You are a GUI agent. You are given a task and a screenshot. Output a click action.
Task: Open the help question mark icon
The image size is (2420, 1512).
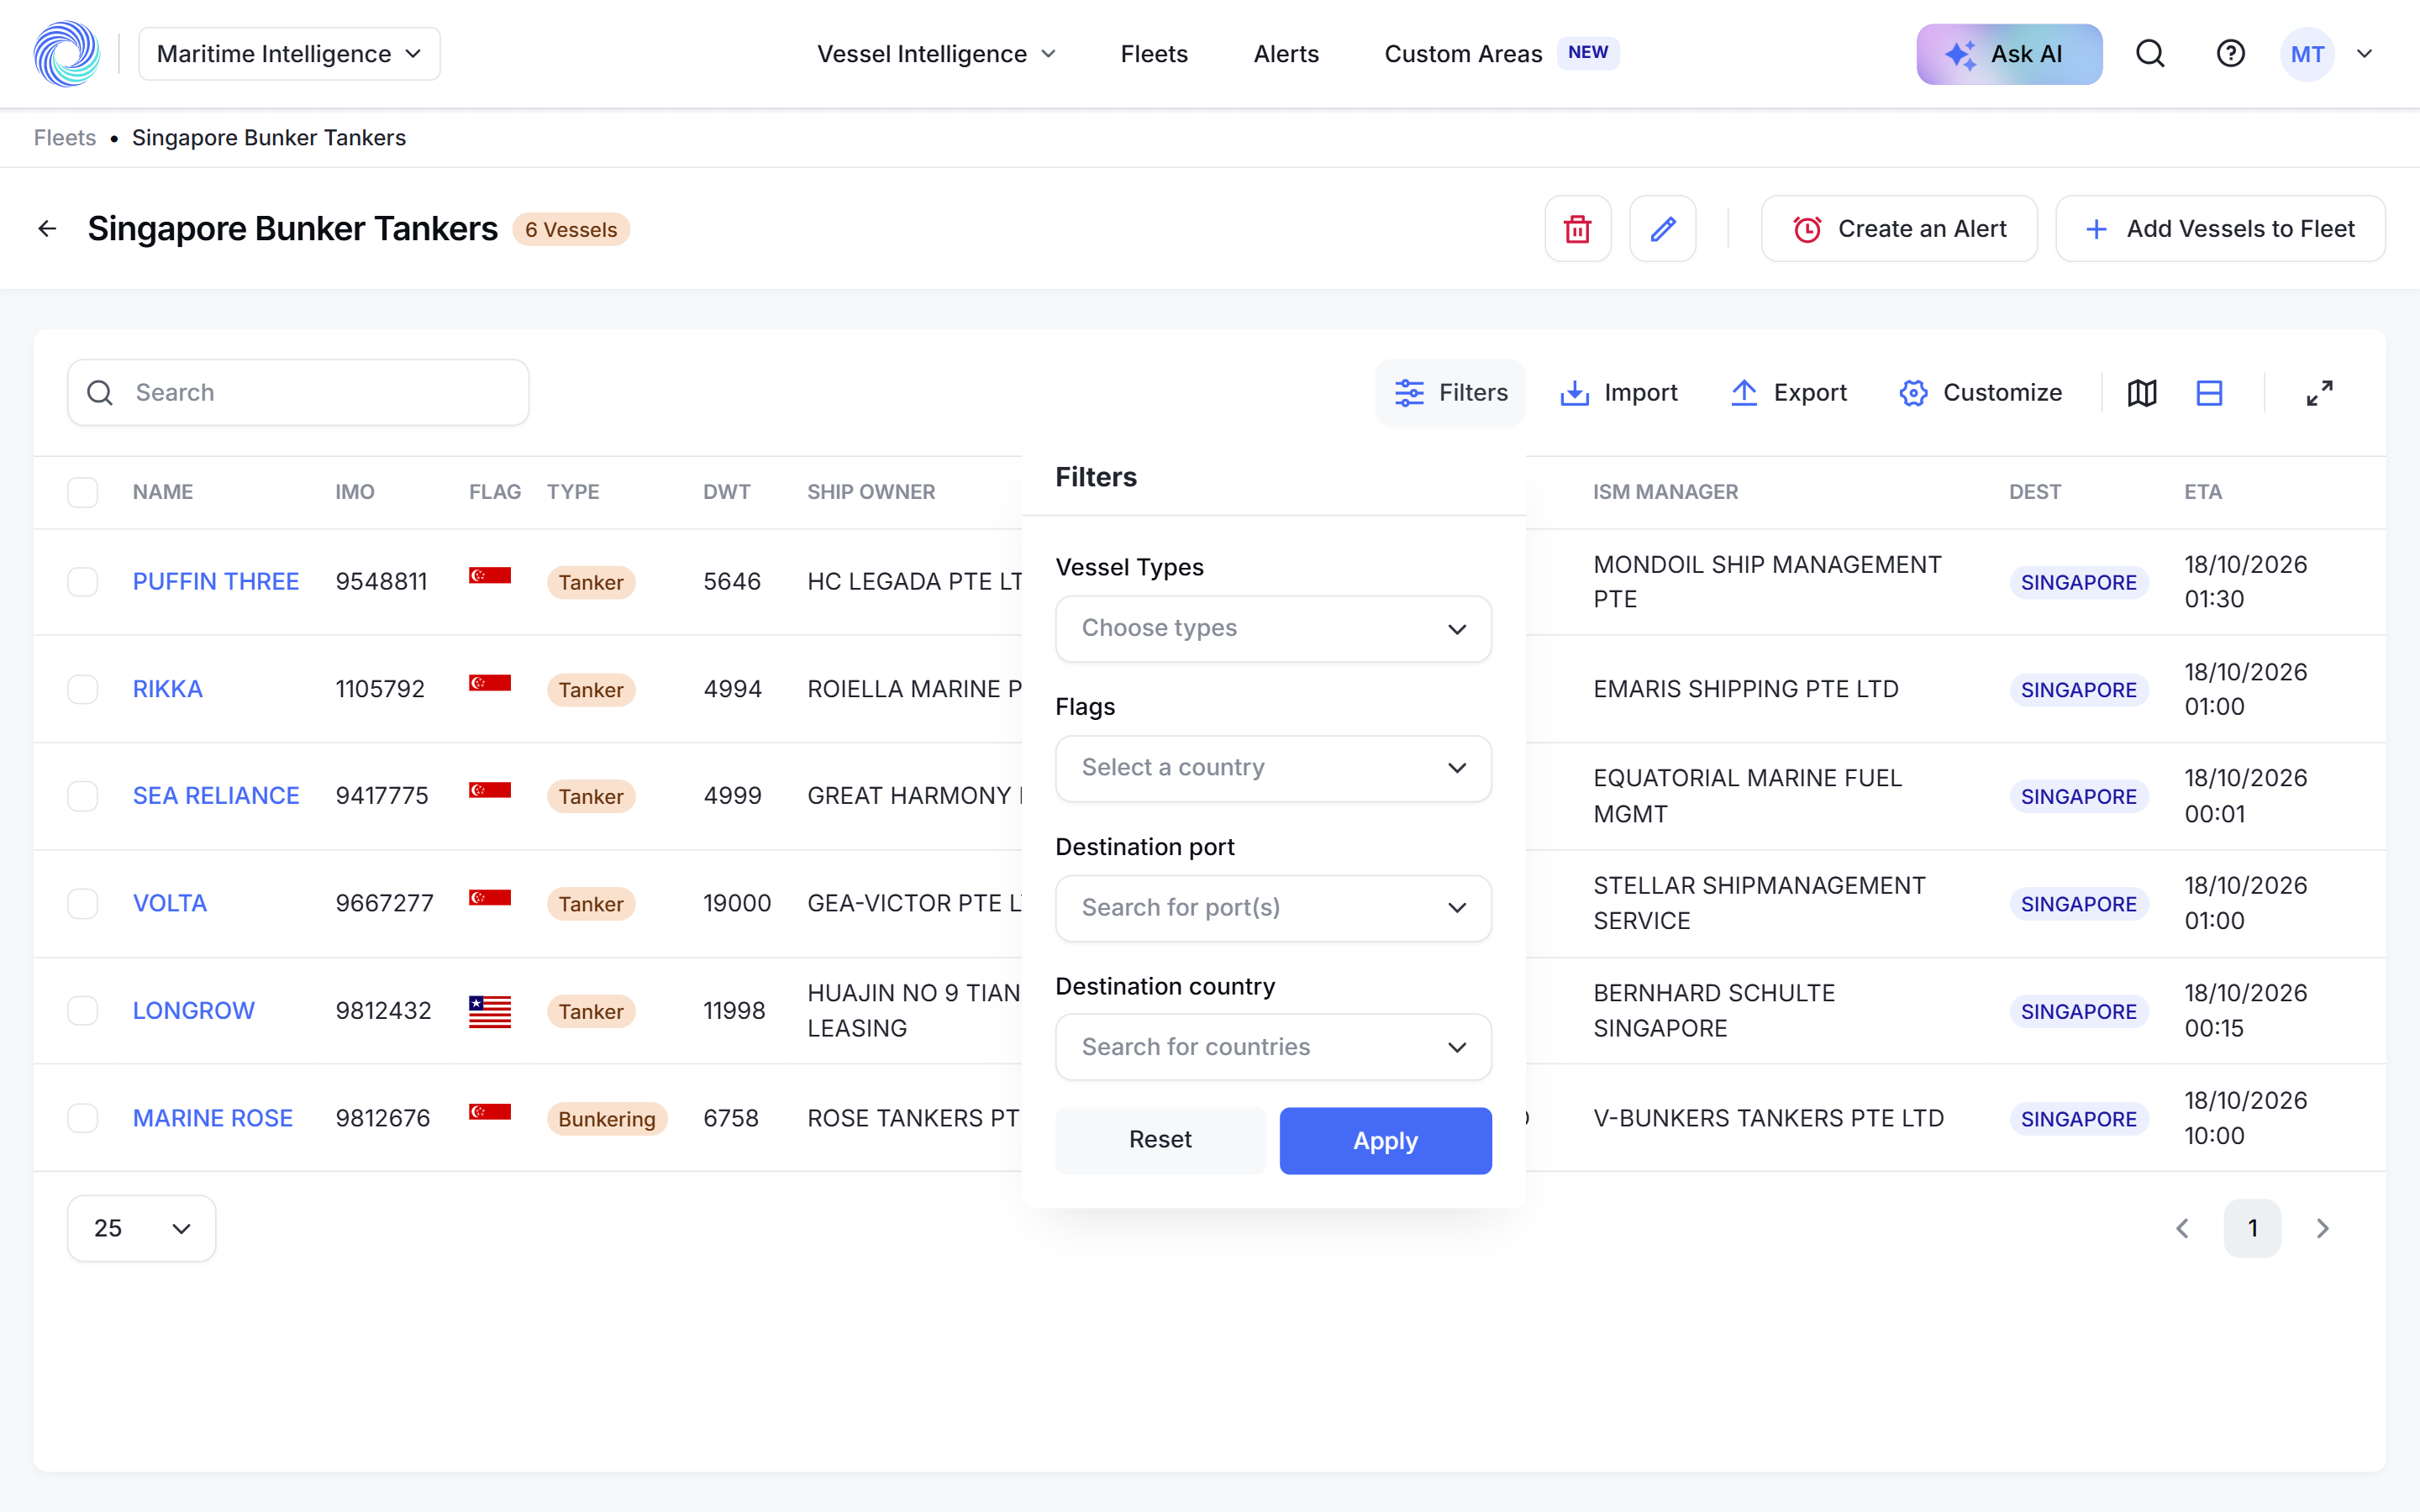click(x=2230, y=54)
